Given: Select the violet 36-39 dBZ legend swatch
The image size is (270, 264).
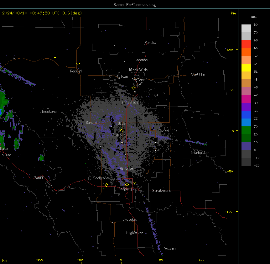Looking at the screenshot, I should pyautogui.click(x=246, y=107).
